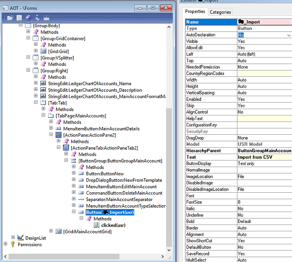Select MenuItemButton:AccountTypeSelection node
This screenshot has height=262, width=292.
click(x=126, y=206)
